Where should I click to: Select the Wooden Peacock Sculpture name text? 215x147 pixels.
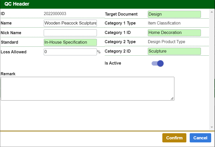(x=70, y=23)
